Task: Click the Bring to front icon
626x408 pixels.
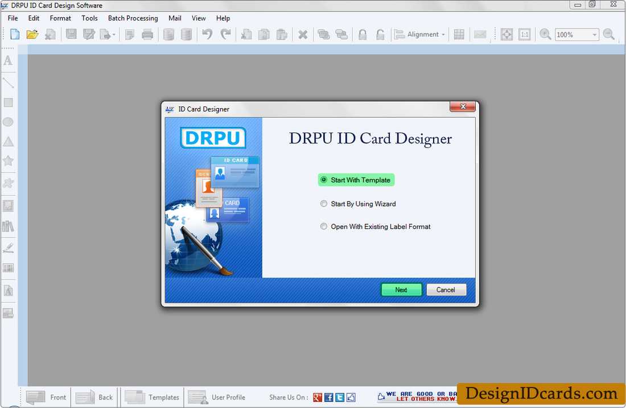Action: [324, 35]
